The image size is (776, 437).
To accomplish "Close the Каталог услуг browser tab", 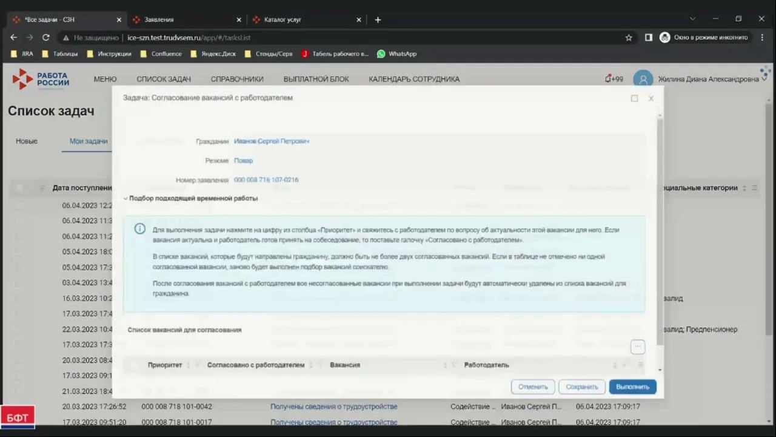I will coord(359,19).
